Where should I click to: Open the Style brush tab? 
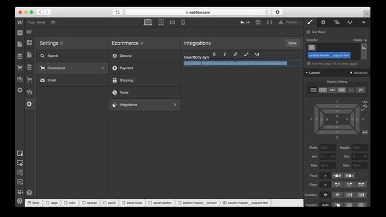[310, 22]
